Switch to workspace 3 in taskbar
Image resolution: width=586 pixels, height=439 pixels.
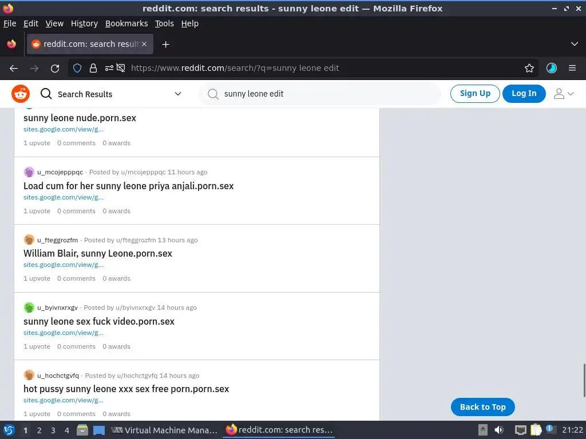point(53,430)
